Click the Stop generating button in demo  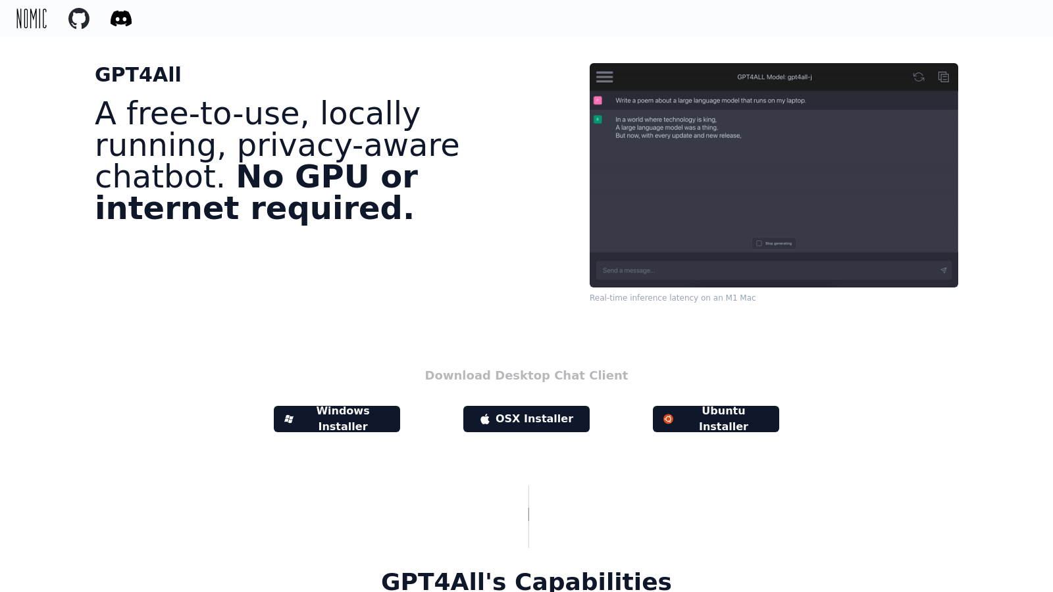pyautogui.click(x=774, y=243)
